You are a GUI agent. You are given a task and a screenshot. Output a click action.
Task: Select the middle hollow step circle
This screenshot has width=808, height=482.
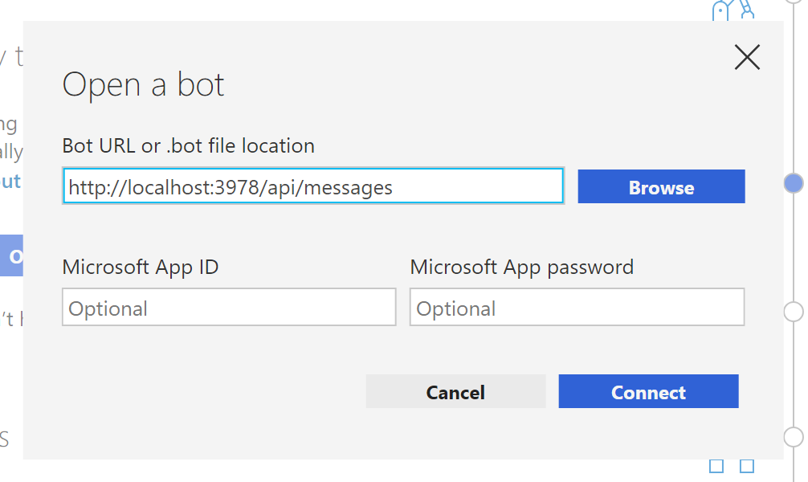pos(794,312)
